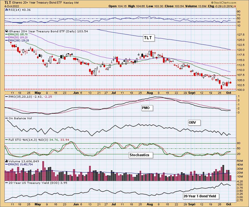Click the blue line beside EMA(50) 19,492,754
Screen dimensions: 249x207
[7, 164]
